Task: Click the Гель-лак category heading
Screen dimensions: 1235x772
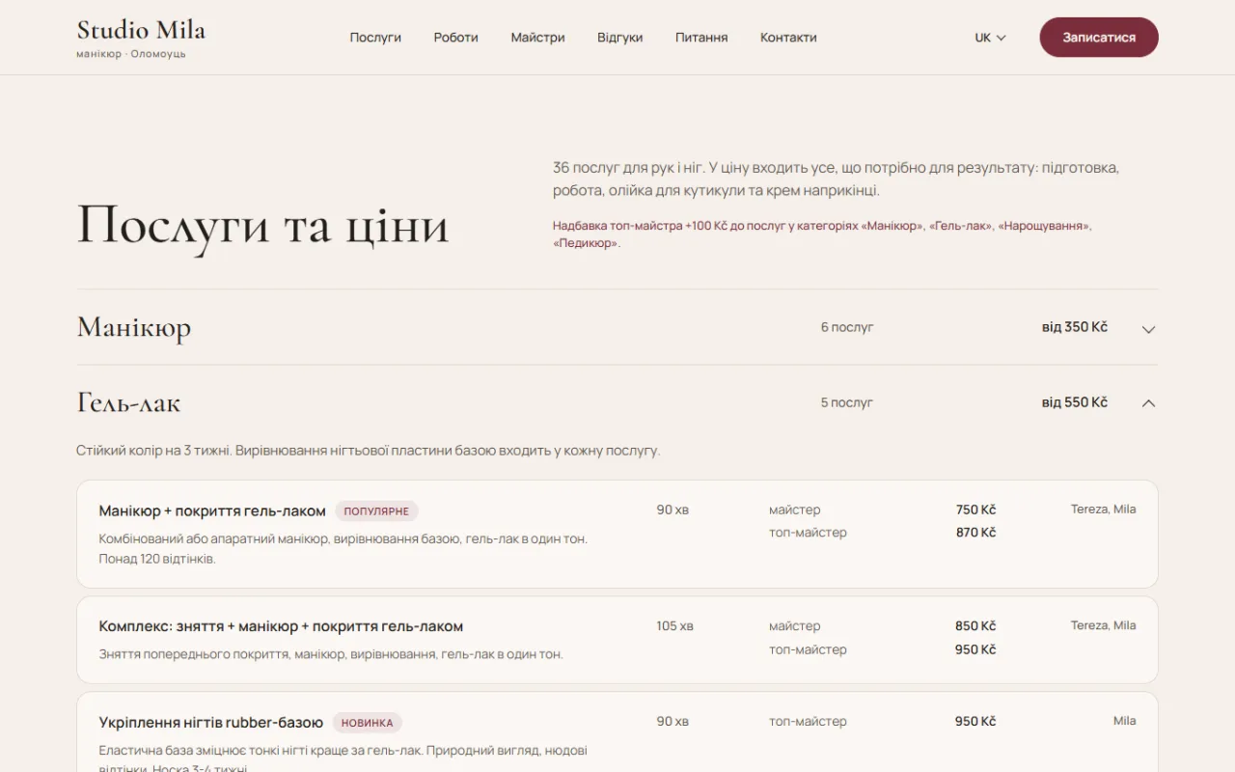Action: coord(128,402)
